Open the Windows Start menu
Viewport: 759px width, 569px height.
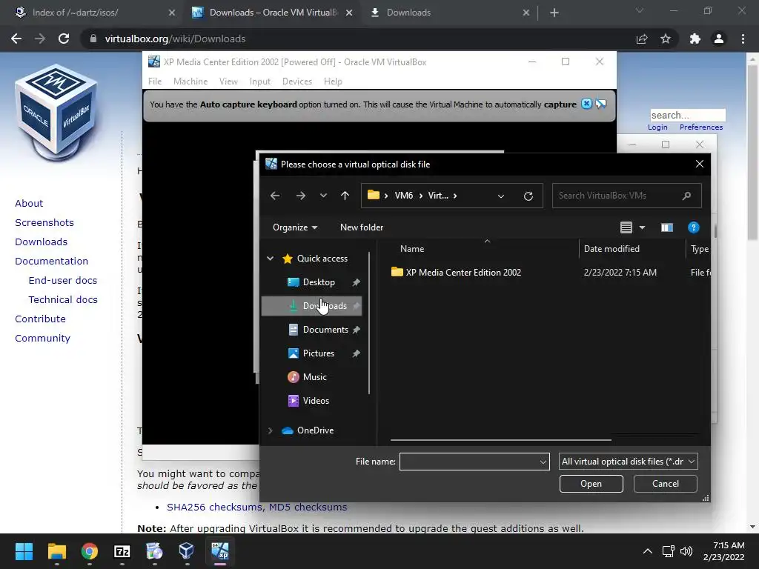(24, 551)
